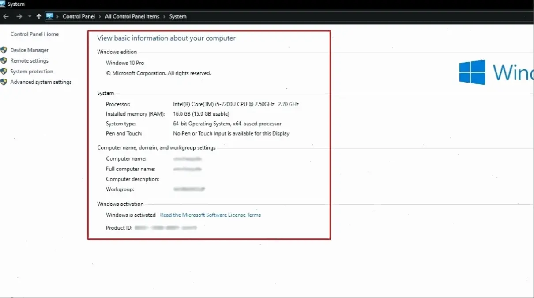Click the computer icon in address bar
Image resolution: width=534 pixels, height=298 pixels.
click(x=49, y=16)
